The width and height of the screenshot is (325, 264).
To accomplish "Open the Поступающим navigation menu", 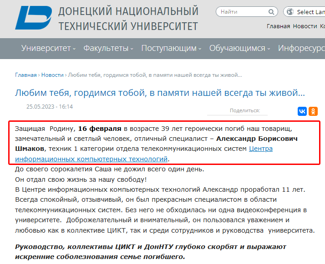I will 172,48.
